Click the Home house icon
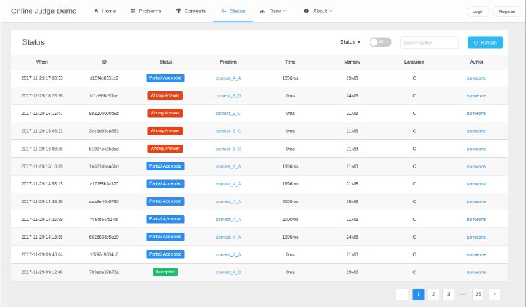 point(96,11)
